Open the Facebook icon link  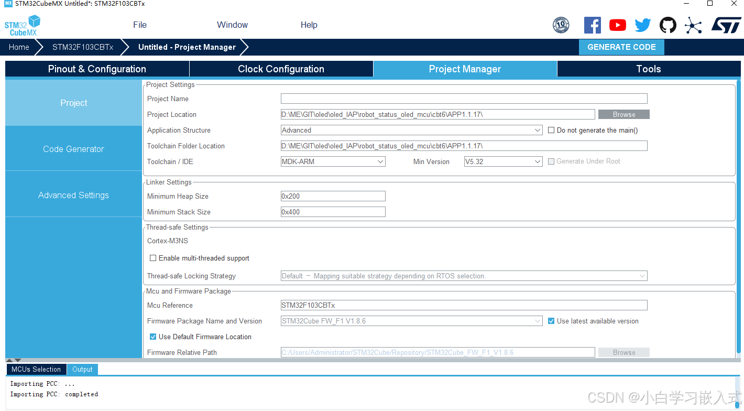tap(593, 25)
